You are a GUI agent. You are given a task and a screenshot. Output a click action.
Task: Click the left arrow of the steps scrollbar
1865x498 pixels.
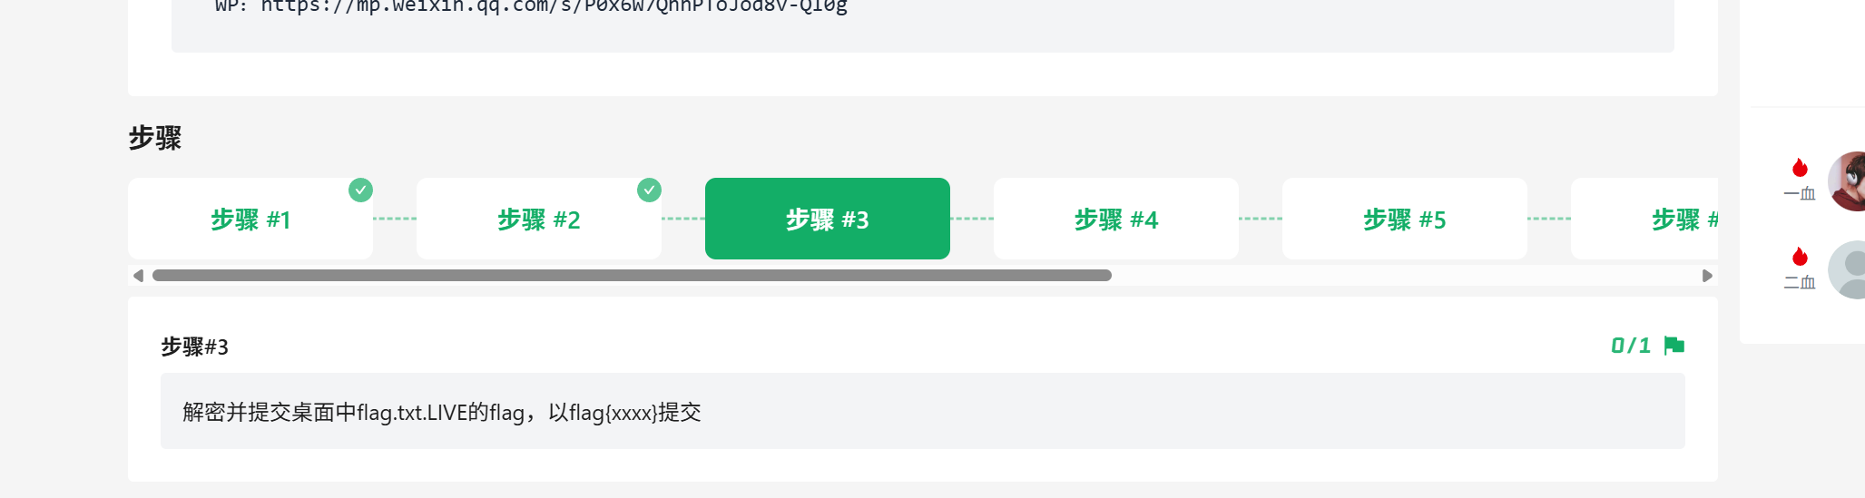(138, 276)
